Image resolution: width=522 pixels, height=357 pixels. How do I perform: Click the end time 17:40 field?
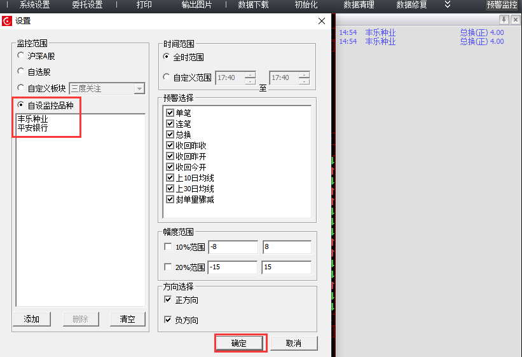point(284,78)
